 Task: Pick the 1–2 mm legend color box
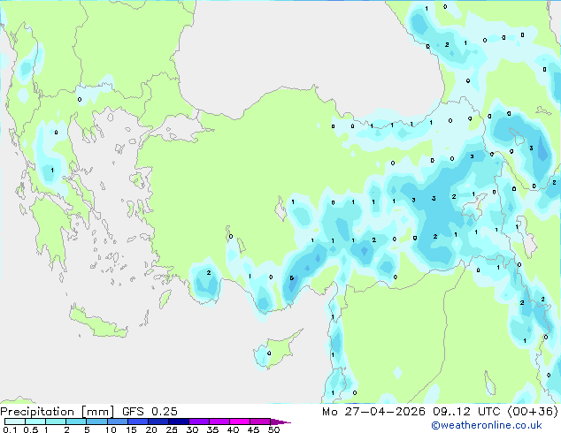(x=56, y=422)
